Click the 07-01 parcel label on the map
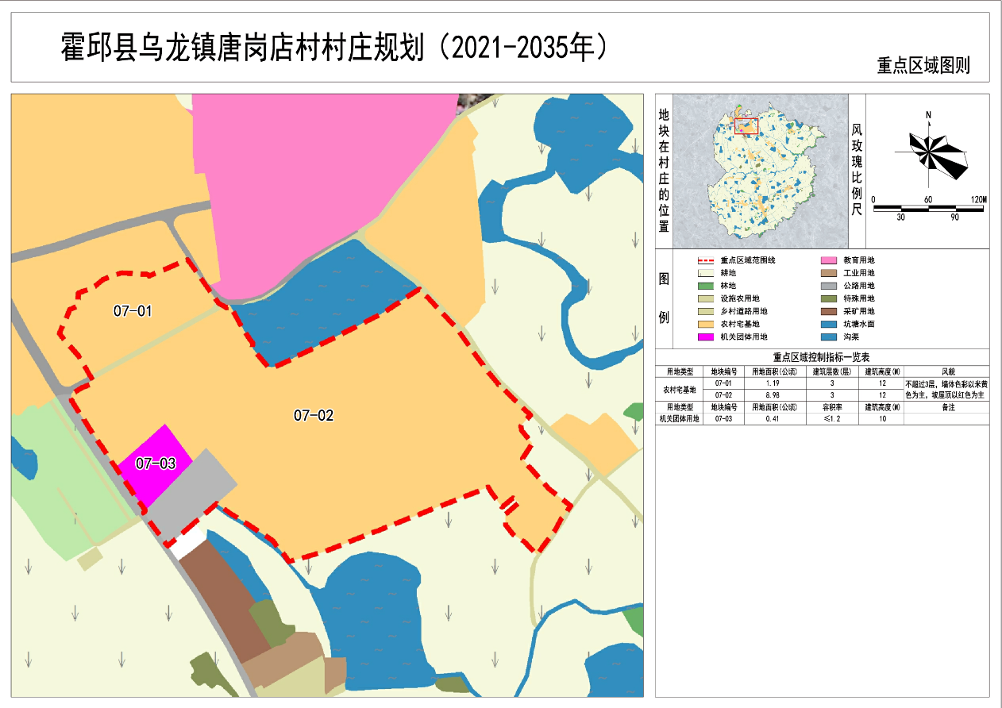Image resolution: width=1002 pixels, height=708 pixels. pos(133,311)
